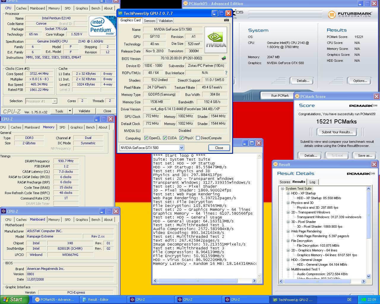Switch to Result - Editor taskbar button
Screen dimensions: 380x304
point(103,300)
